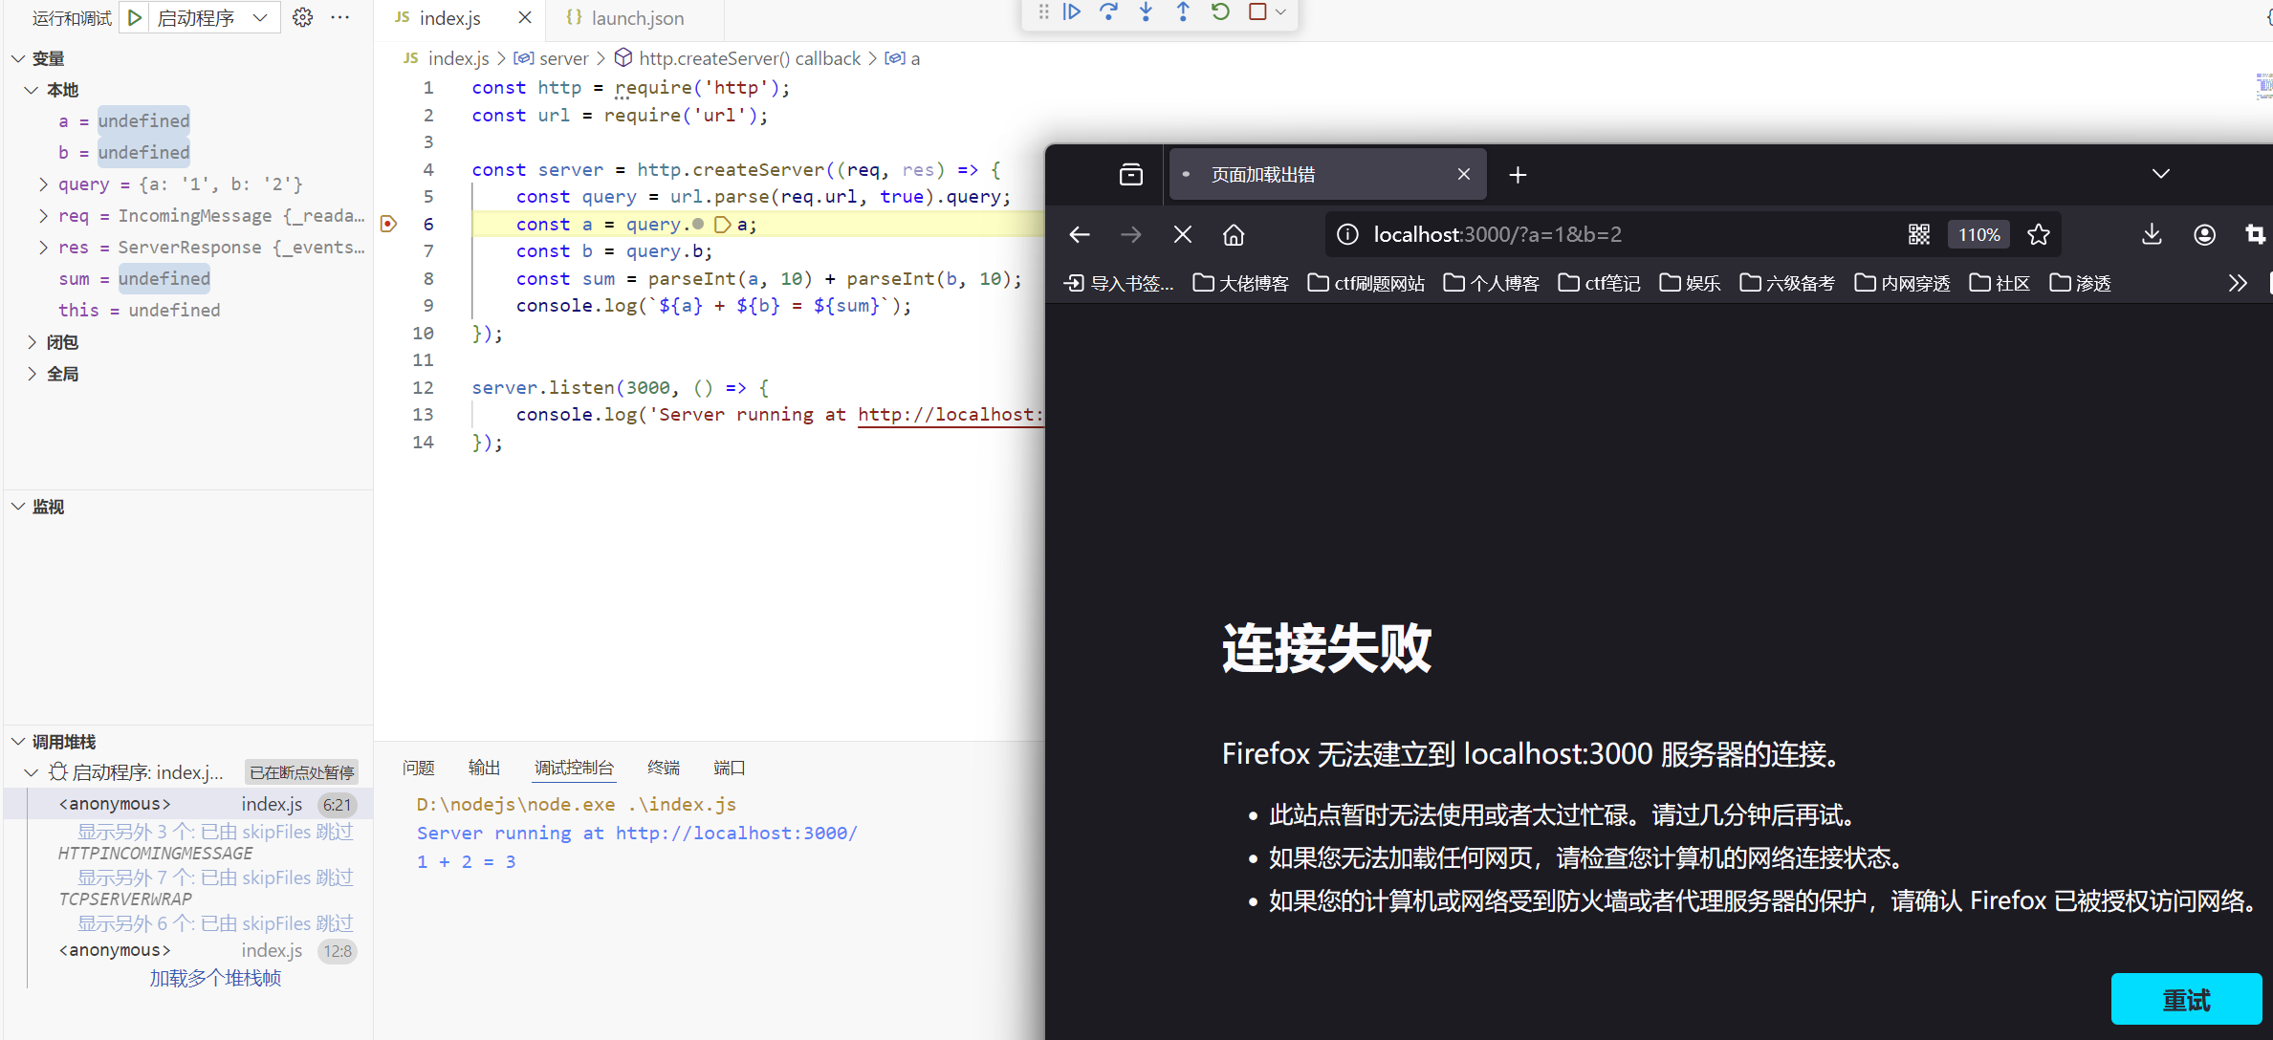Click the Step Into debug button
This screenshot has width=2273, height=1040.
point(1146,12)
